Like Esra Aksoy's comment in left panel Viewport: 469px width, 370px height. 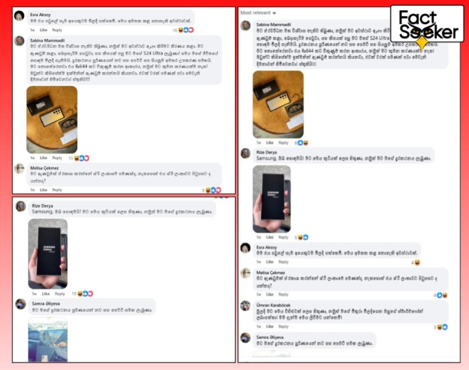point(44,30)
